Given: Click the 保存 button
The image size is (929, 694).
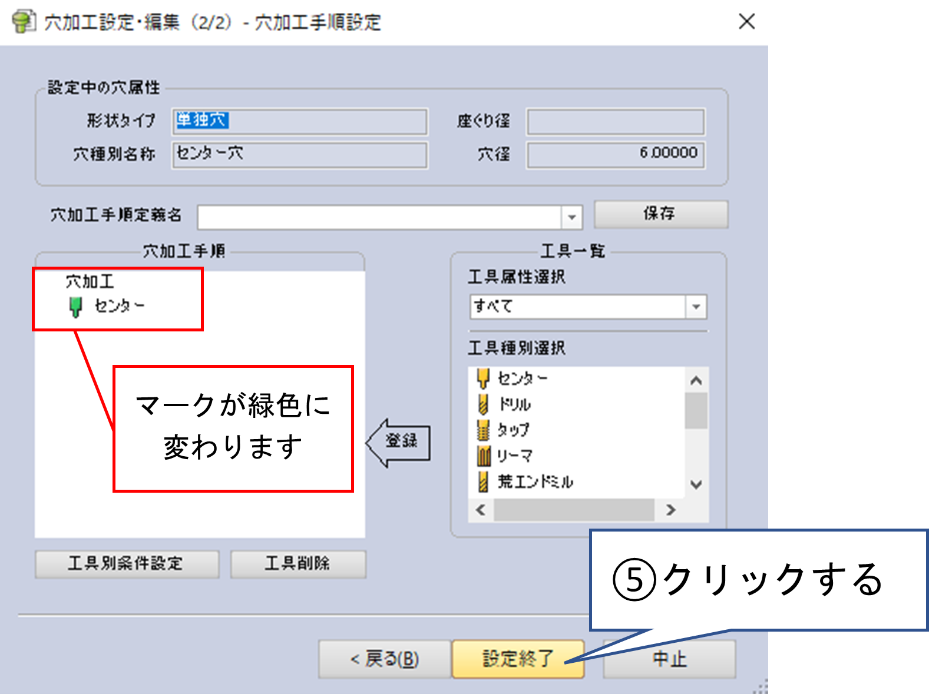Looking at the screenshot, I should [660, 214].
